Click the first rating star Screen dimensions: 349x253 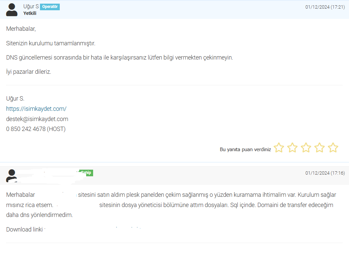coord(279,148)
